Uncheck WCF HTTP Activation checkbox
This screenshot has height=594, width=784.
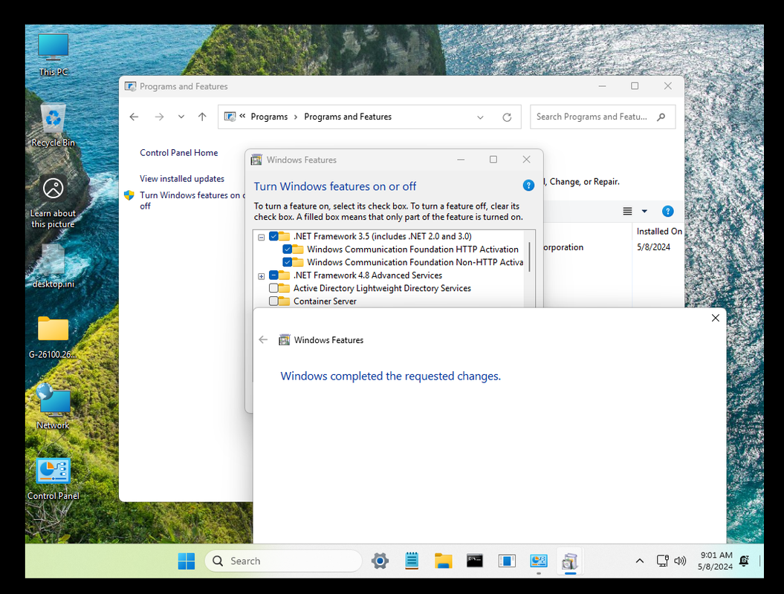pos(287,249)
